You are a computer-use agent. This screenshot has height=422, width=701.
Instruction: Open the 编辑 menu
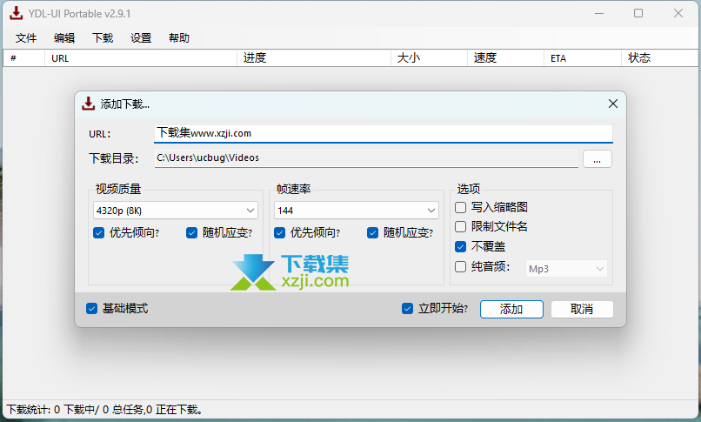click(x=64, y=38)
